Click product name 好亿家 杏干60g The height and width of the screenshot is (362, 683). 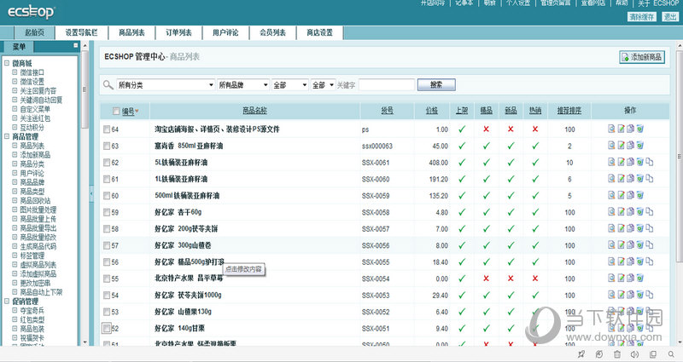point(178,212)
